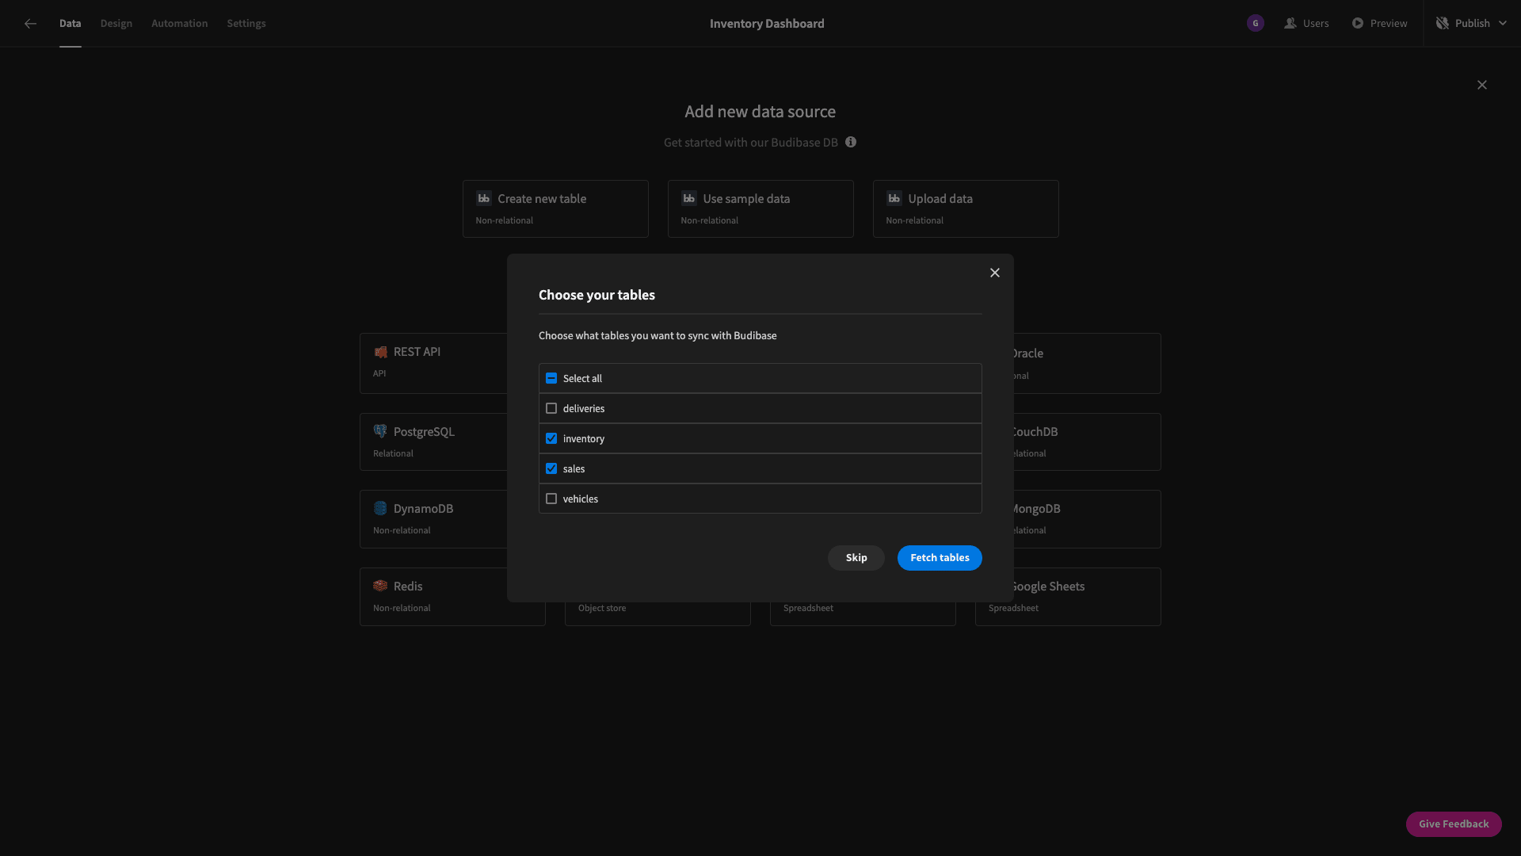Screen dimensions: 1521x856
Task: Open the Settings tab
Action: [246, 24]
